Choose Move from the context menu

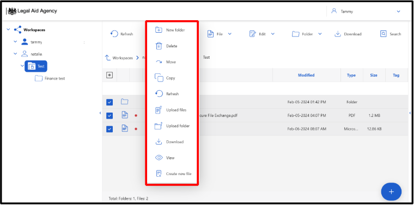[171, 62]
